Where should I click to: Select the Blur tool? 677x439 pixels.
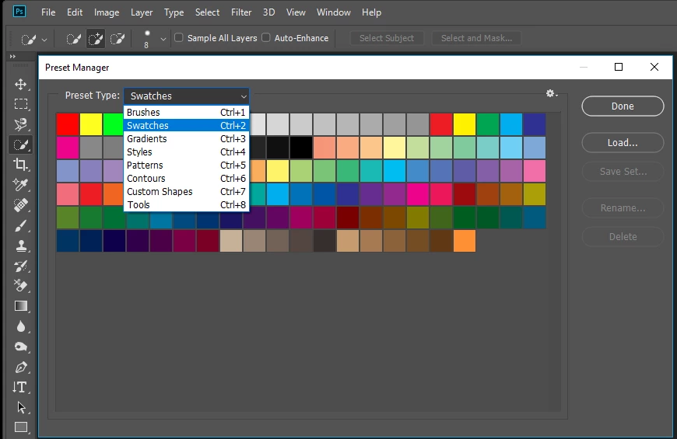coord(20,326)
